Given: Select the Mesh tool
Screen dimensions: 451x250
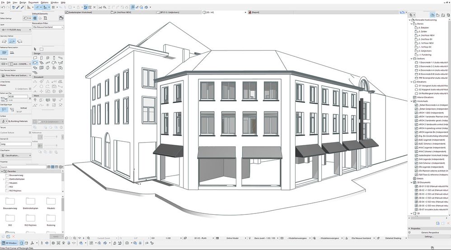Looking at the screenshot, I should pyautogui.click(x=35, y=72).
